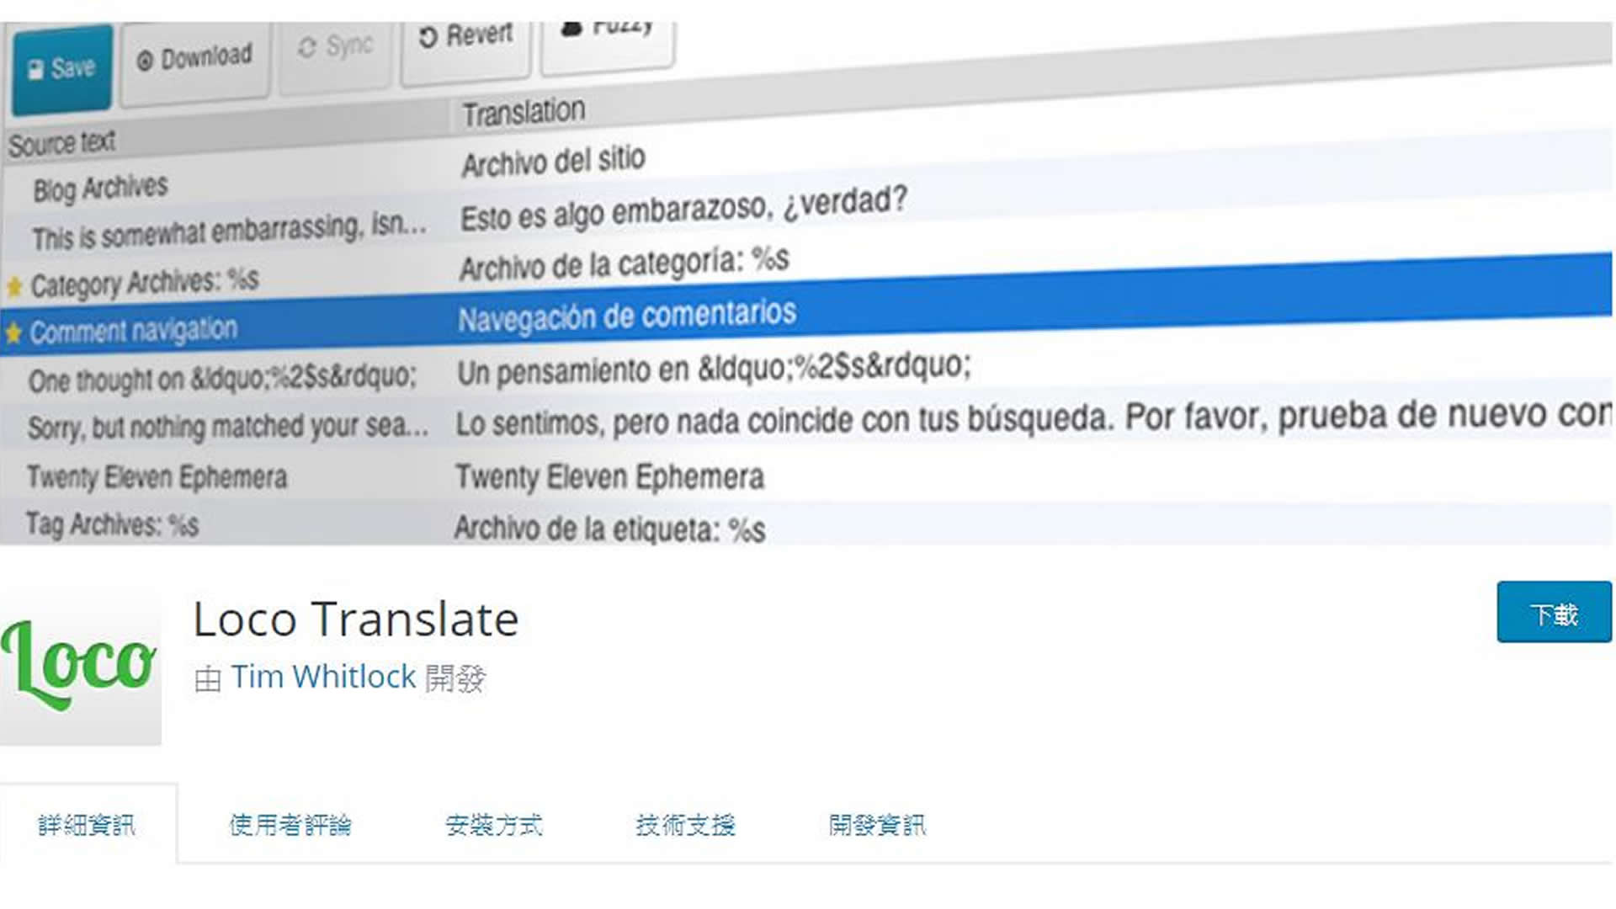Click the 'Archivo de la etiqueta: %s' translation
The image size is (1616, 909).
[610, 529]
